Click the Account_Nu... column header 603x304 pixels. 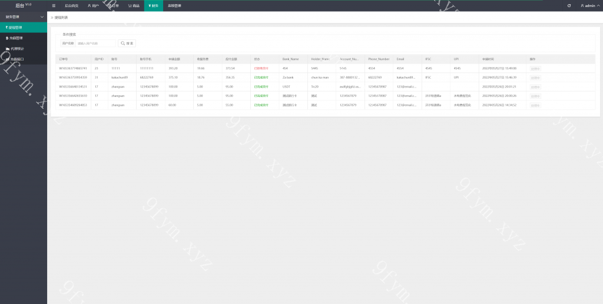coord(349,59)
